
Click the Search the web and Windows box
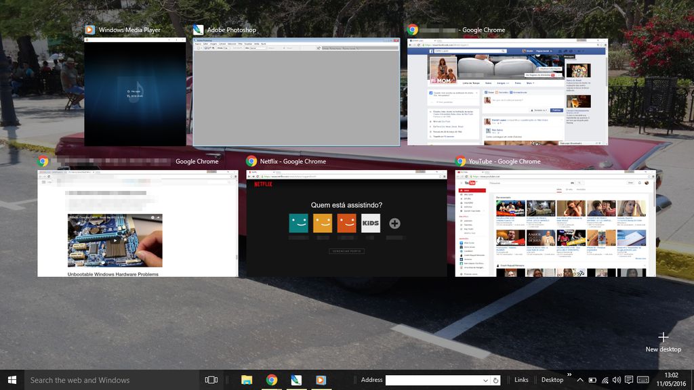(x=112, y=380)
